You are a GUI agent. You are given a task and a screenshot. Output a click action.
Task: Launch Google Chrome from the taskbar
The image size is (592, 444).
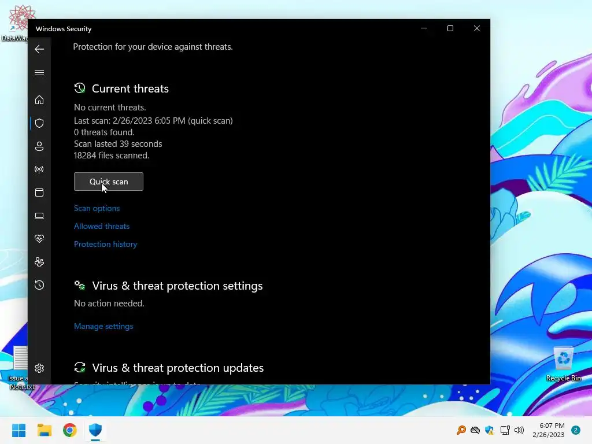pyautogui.click(x=70, y=430)
